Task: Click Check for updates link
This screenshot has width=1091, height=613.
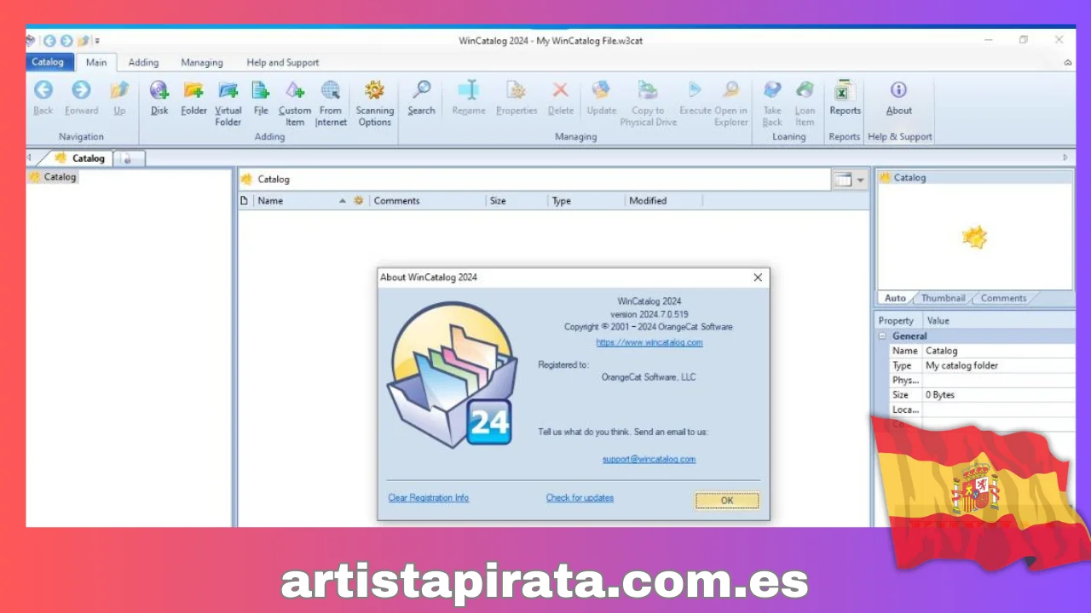Action: (x=580, y=498)
